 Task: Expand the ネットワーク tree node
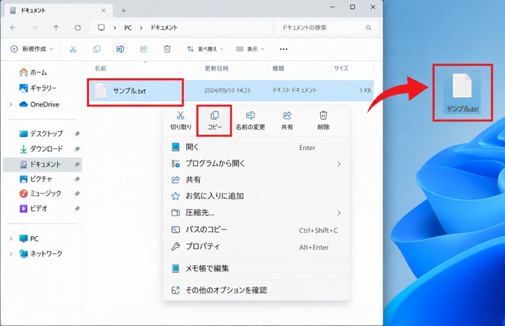[11, 254]
